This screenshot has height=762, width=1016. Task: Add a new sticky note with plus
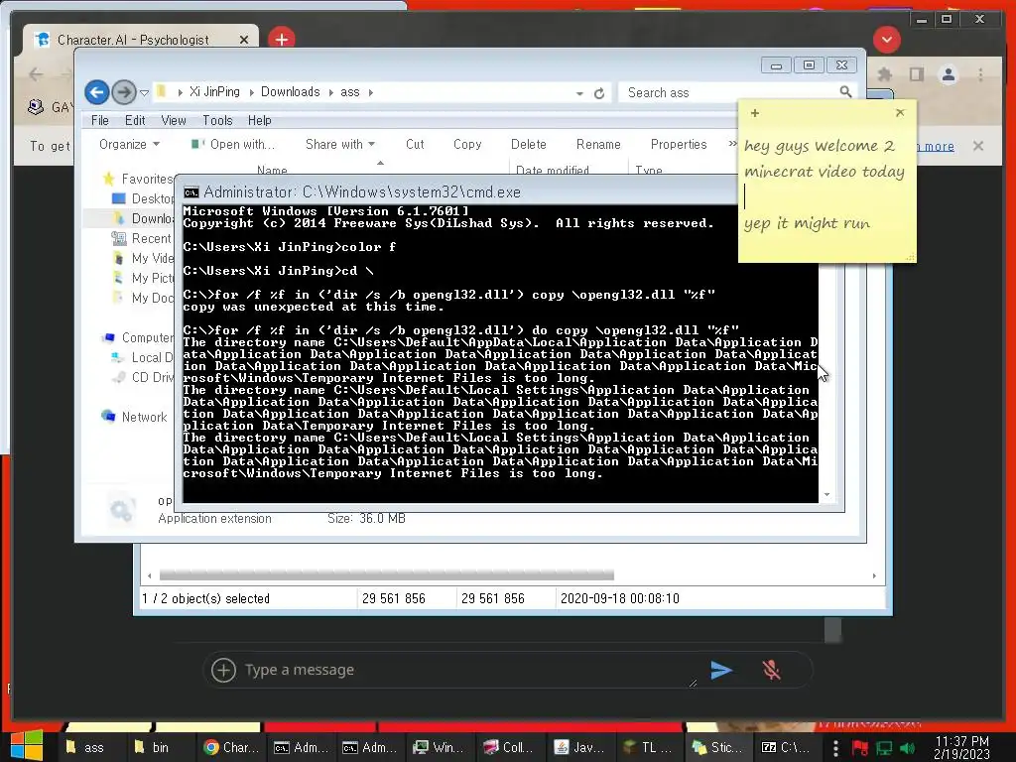pos(755,113)
